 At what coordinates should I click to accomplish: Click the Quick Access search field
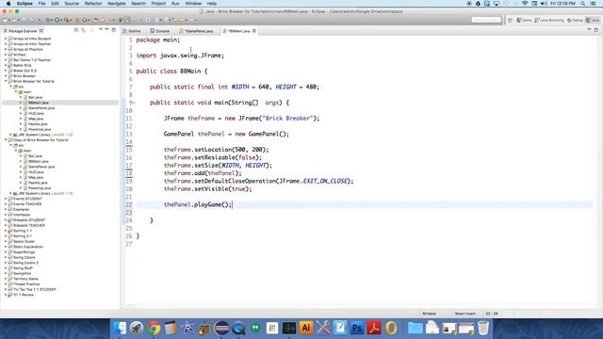click(486, 20)
